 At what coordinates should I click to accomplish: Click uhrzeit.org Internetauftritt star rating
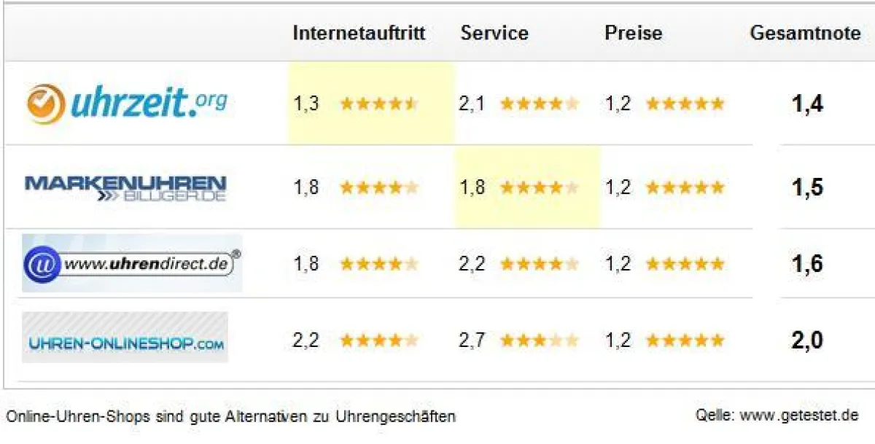click(x=379, y=104)
